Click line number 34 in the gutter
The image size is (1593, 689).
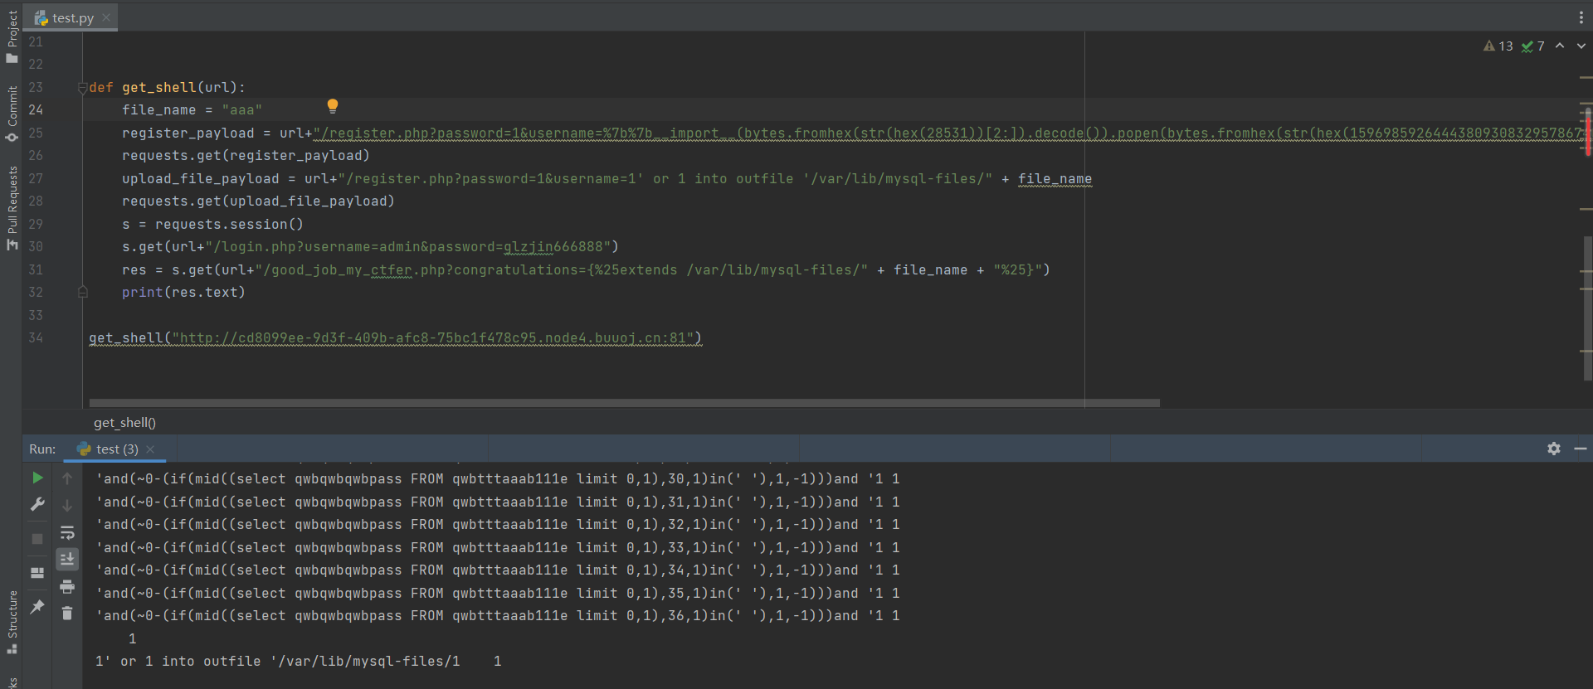36,338
